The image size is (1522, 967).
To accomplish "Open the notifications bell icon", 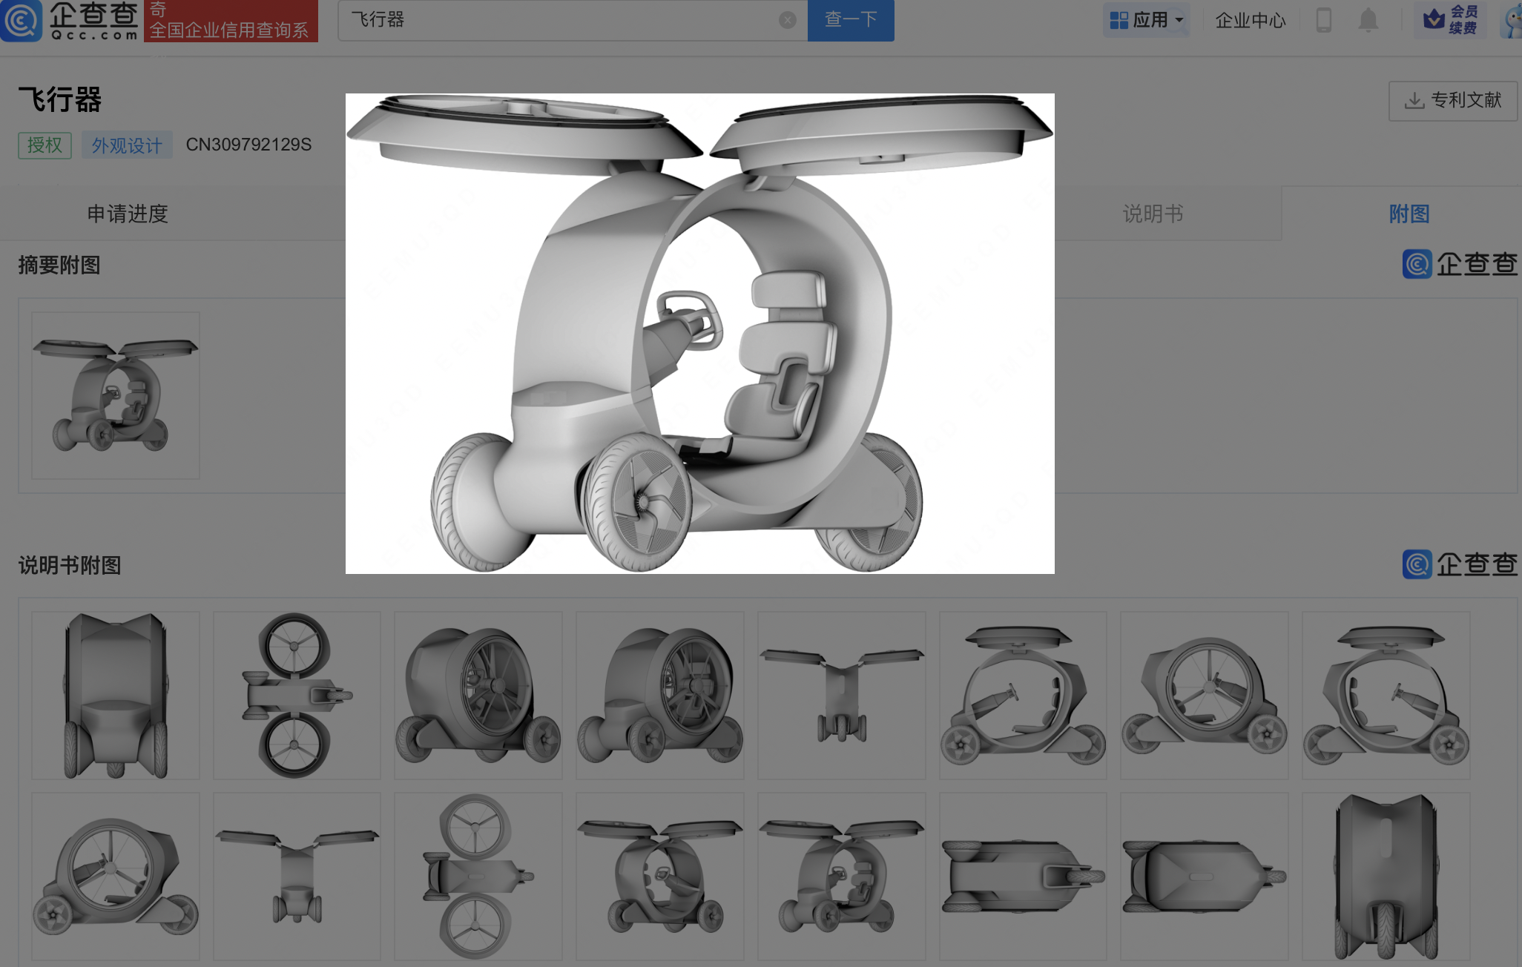I will [x=1368, y=20].
